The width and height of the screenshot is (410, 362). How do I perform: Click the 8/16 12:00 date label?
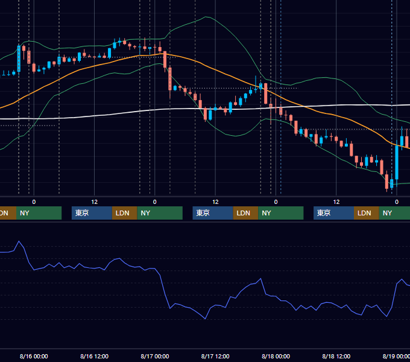(94, 356)
